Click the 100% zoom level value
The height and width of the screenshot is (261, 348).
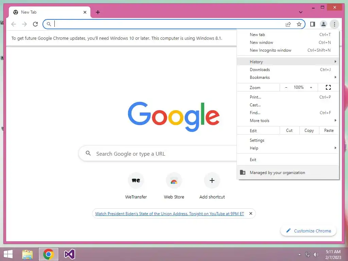click(298, 87)
